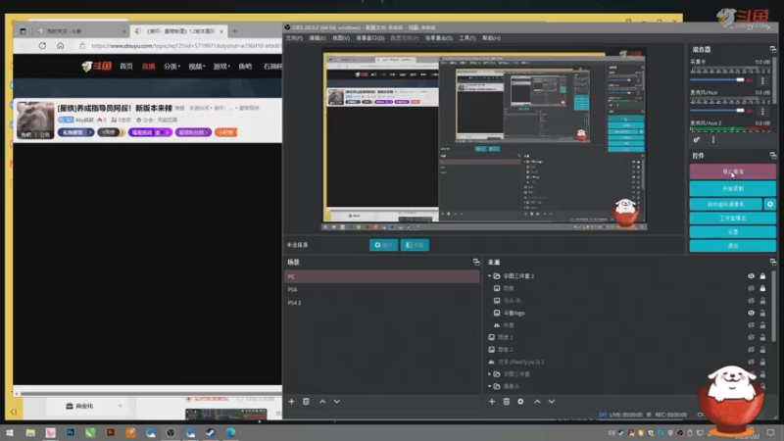Open Steam from the taskbar
The width and height of the screenshot is (784, 441).
pyautogui.click(x=211, y=432)
